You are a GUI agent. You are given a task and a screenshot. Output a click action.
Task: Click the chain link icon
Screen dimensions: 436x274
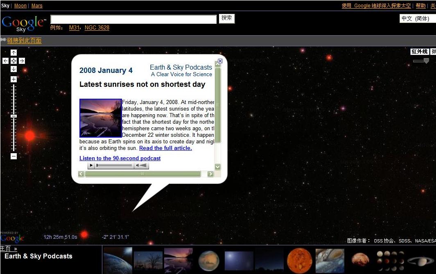[x=3, y=40]
